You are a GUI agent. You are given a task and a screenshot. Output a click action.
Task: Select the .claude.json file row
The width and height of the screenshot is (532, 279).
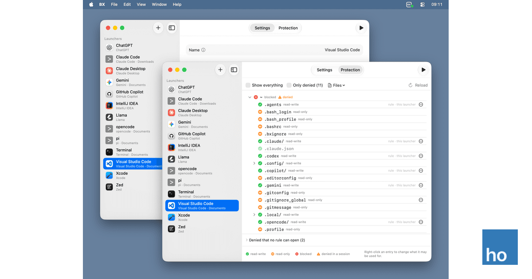(x=341, y=149)
